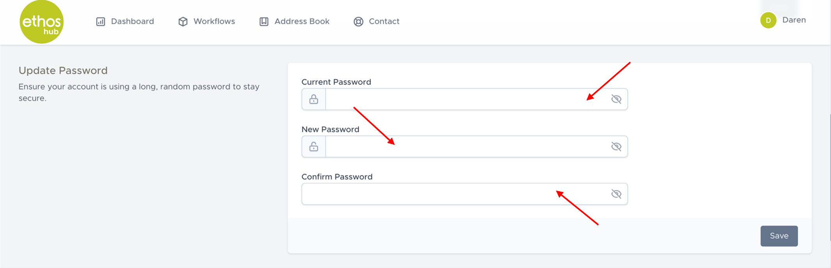Click the Address Book icon

coord(264,21)
